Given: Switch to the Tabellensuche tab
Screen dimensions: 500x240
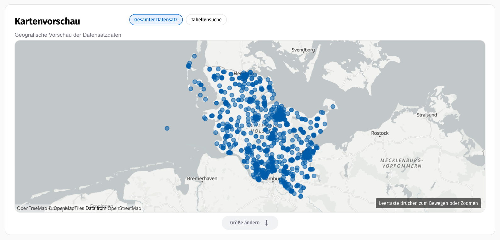Looking at the screenshot, I should [206, 20].
